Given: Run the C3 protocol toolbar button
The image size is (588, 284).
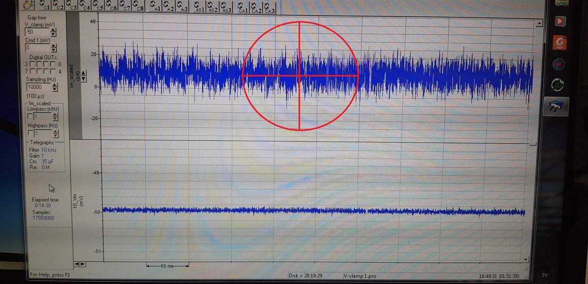Looking at the screenshot, I should click(x=72, y=6).
